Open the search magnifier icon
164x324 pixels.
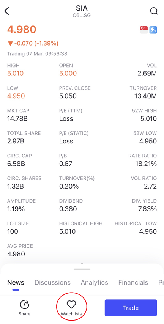(x=154, y=11)
